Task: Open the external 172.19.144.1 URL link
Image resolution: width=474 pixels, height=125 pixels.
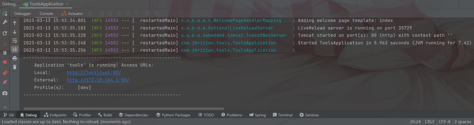Action: click(x=98, y=80)
